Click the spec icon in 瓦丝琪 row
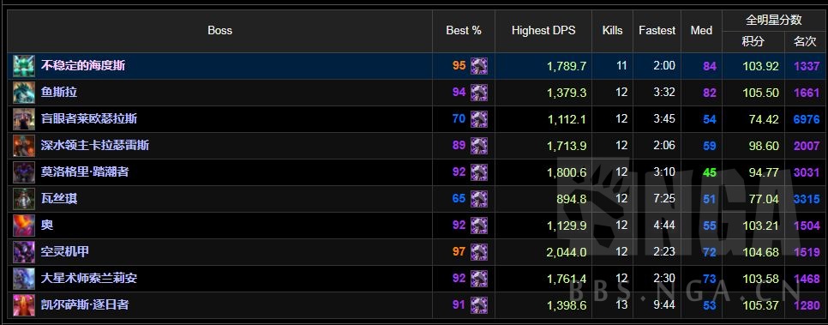Viewport: 828px width, 325px height. click(x=479, y=199)
